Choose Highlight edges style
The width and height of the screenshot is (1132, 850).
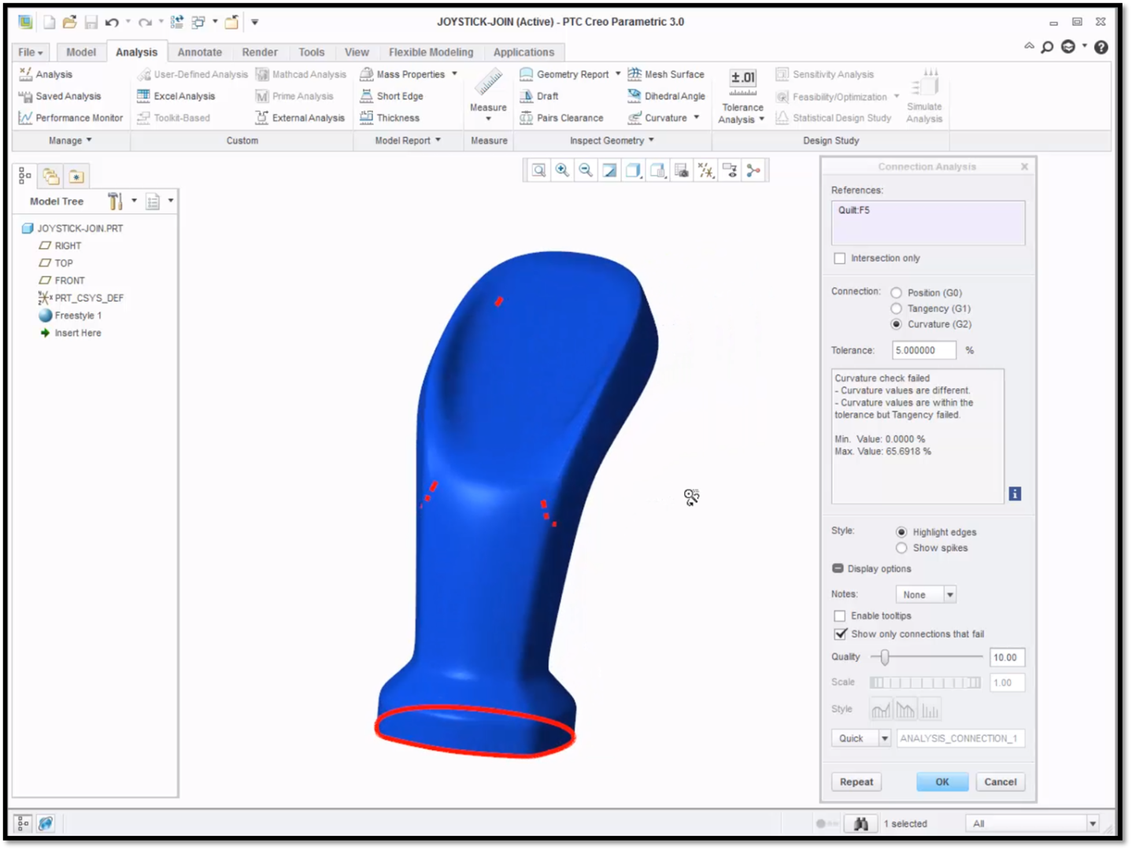point(901,532)
